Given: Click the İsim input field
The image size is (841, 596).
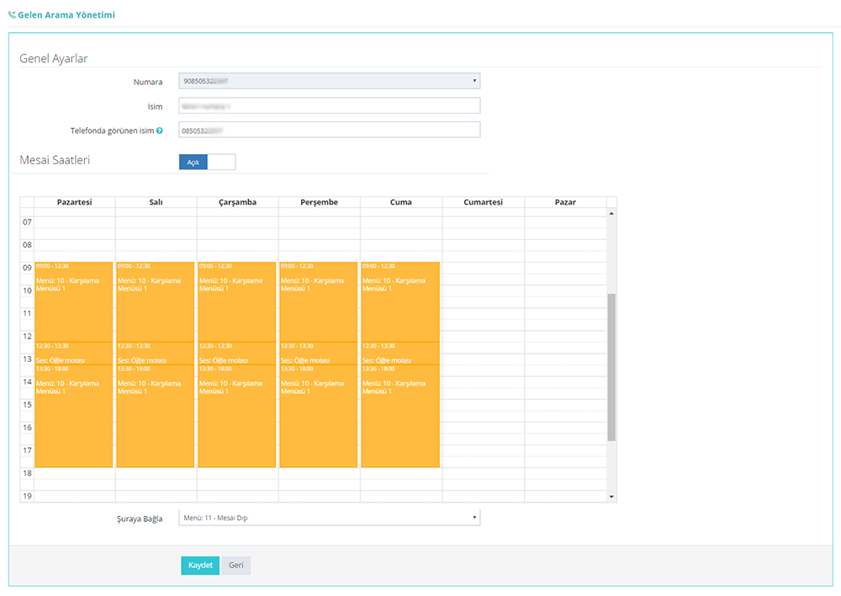Looking at the screenshot, I should pyautogui.click(x=330, y=106).
